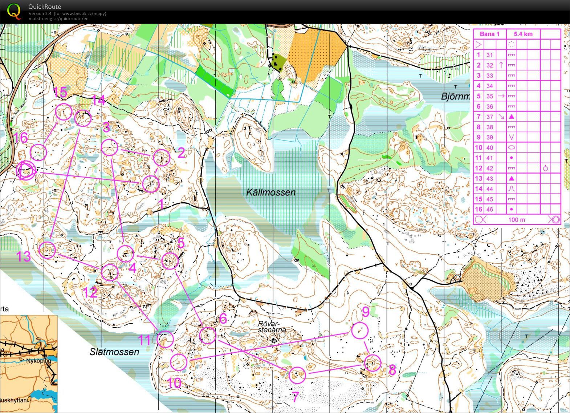Click the QuickRoute title text
The image size is (570, 413).
(x=45, y=7)
